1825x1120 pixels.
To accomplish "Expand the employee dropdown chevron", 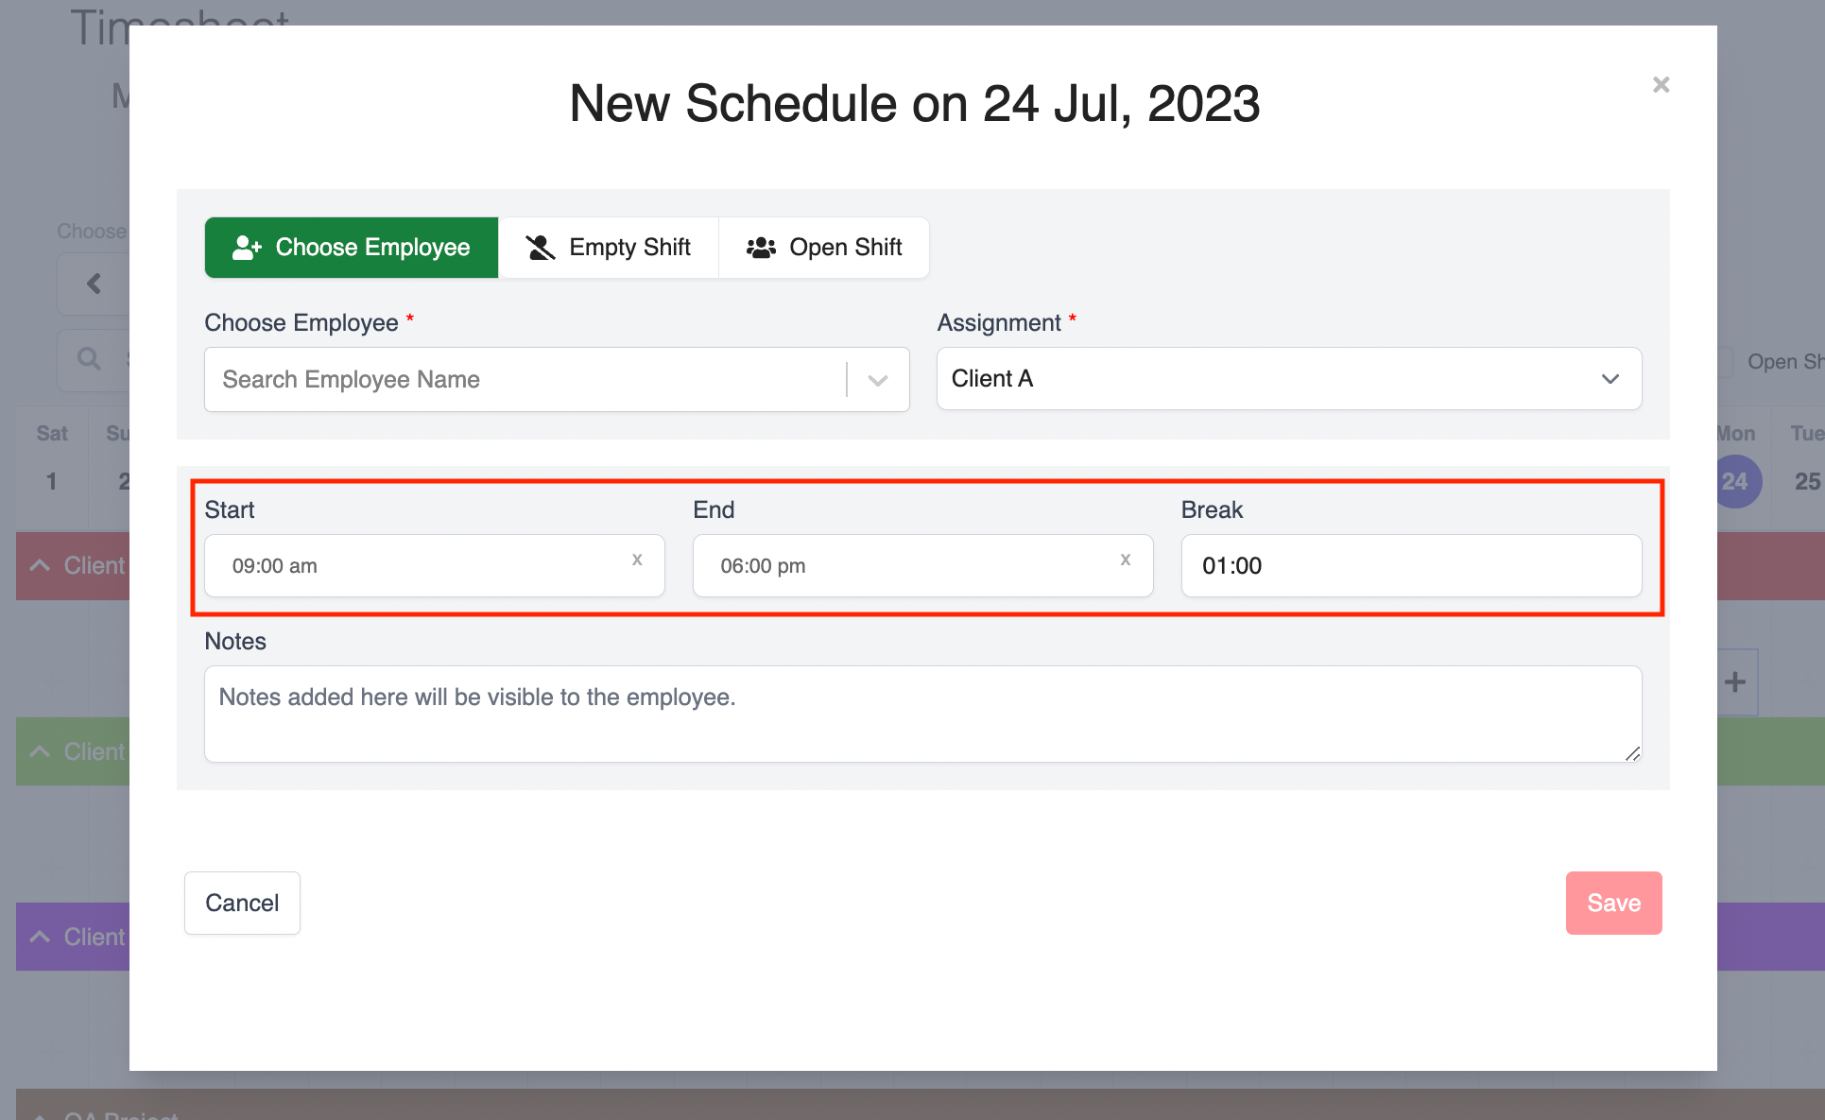I will point(878,380).
